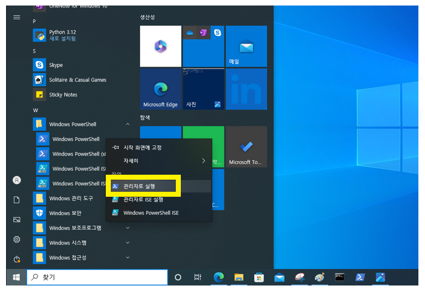Open the Microsoft Edge tile
The width and height of the screenshot is (425, 291).
click(160, 89)
